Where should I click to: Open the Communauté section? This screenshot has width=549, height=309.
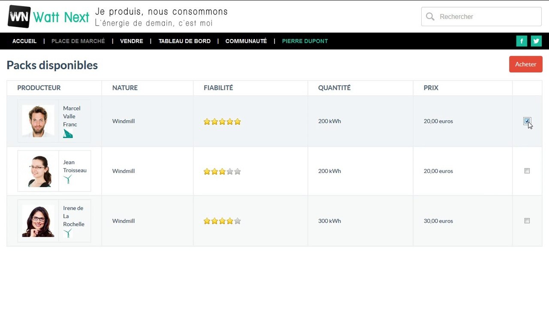click(246, 41)
